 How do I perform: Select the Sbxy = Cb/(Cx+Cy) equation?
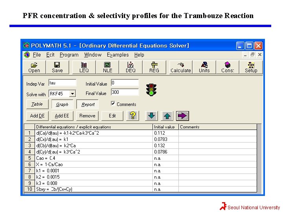(x=94, y=189)
